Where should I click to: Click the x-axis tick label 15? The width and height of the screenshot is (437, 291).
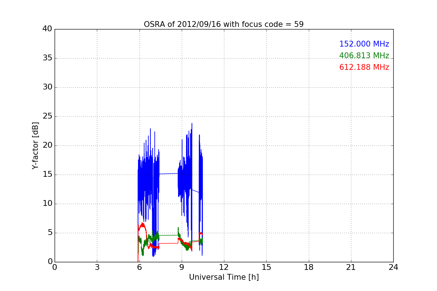pos(266,267)
